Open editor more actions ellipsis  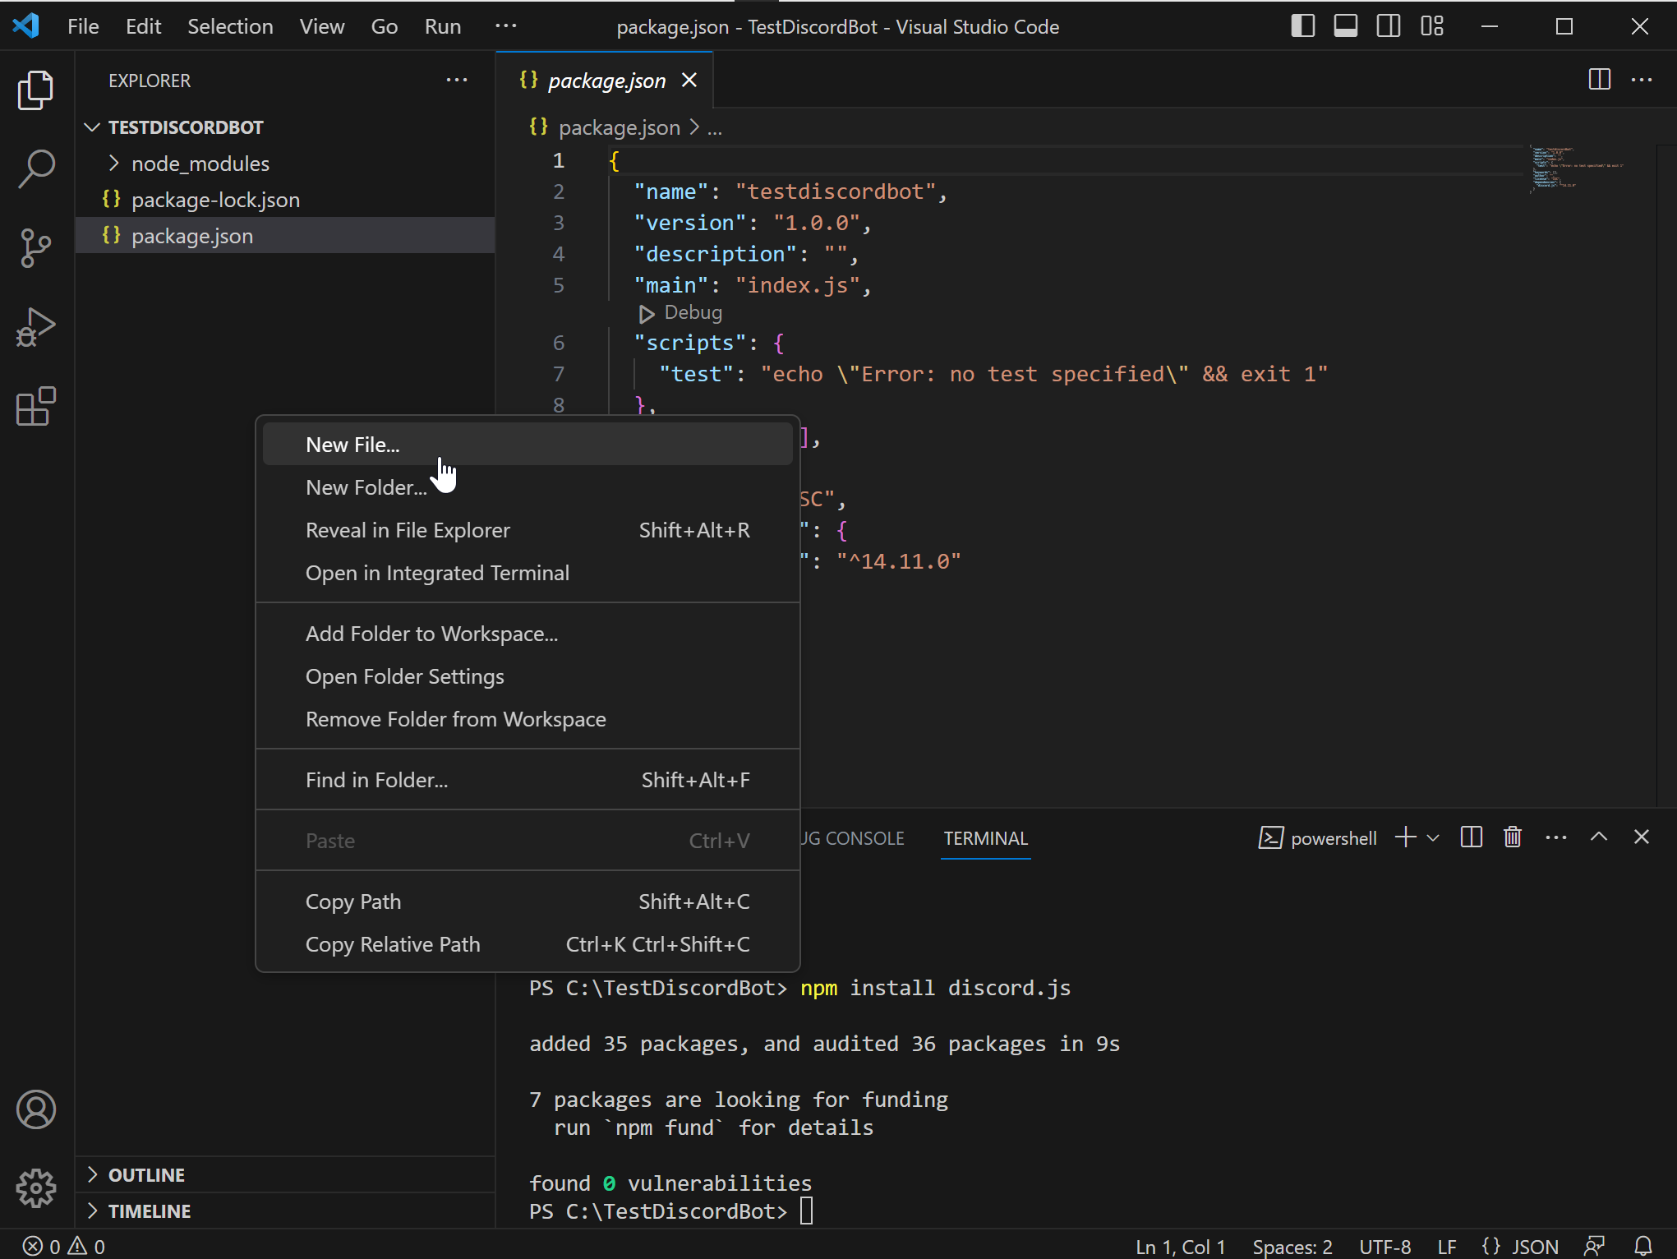[1642, 80]
